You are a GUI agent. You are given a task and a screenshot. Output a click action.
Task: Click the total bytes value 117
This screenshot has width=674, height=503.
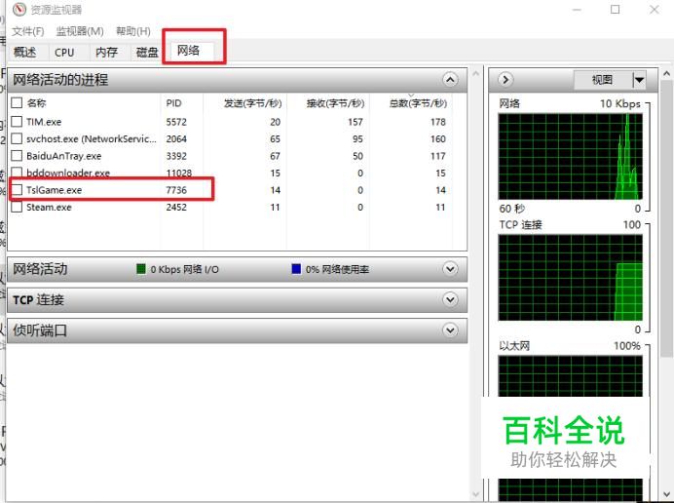click(x=438, y=156)
